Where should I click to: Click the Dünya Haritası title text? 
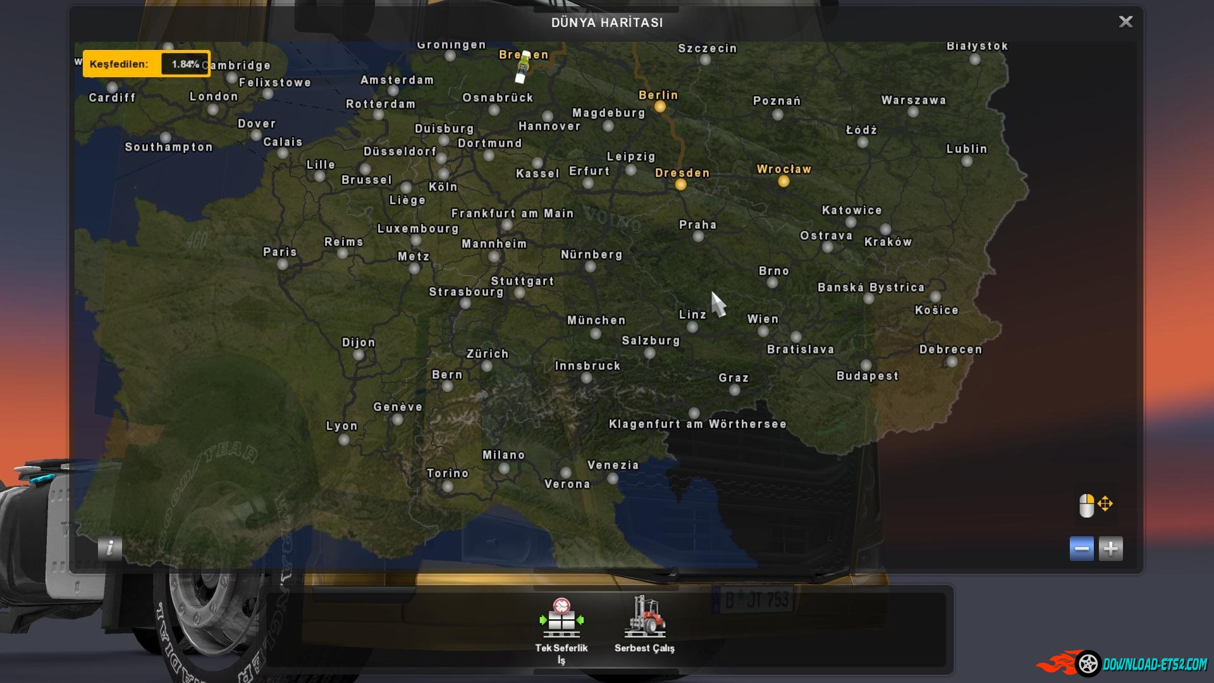click(607, 23)
